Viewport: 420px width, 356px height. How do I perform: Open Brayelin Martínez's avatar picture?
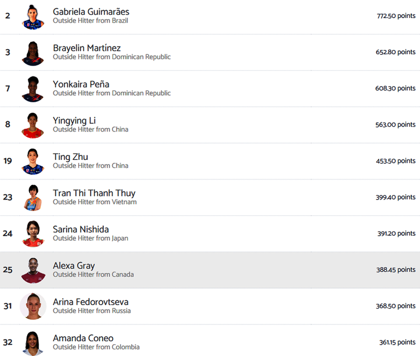[33, 52]
